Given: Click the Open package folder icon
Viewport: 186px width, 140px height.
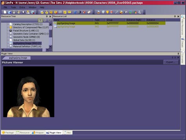Looking at the screenshot, I should click(9, 12).
